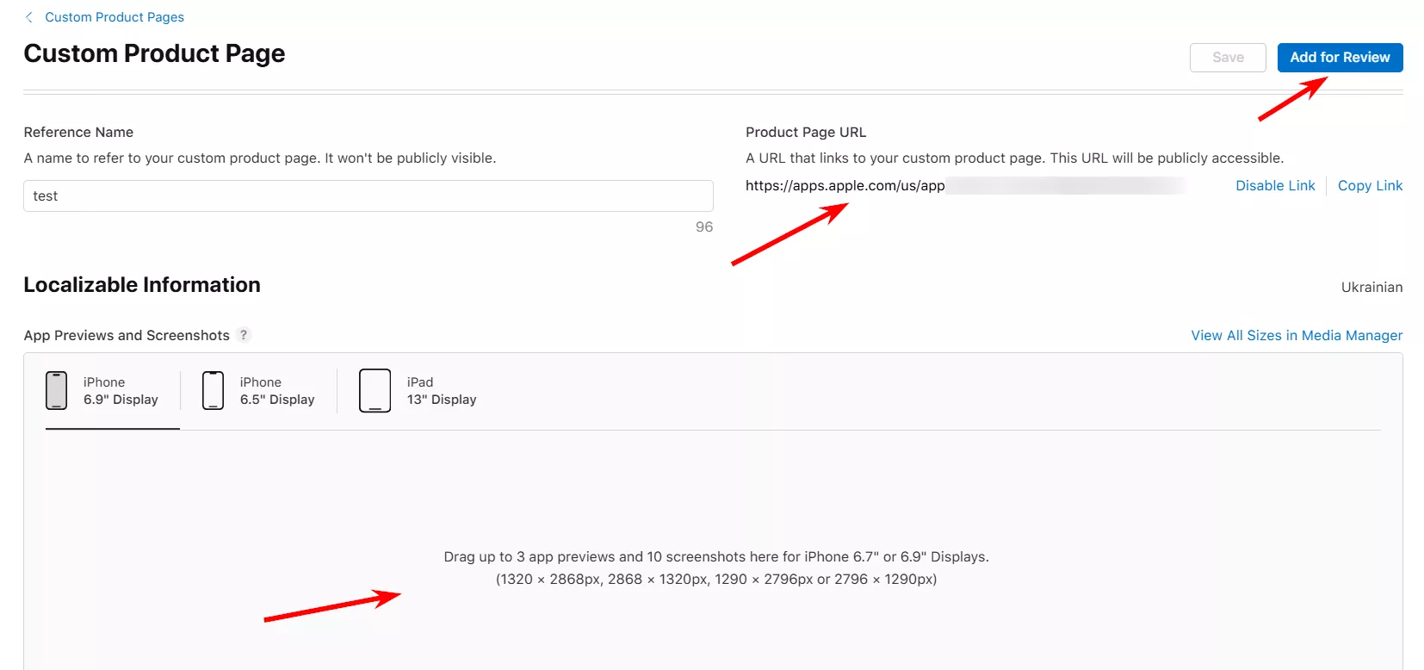This screenshot has height=670, width=1424.
Task: Submit with the Add for Review button
Action: 1340,58
